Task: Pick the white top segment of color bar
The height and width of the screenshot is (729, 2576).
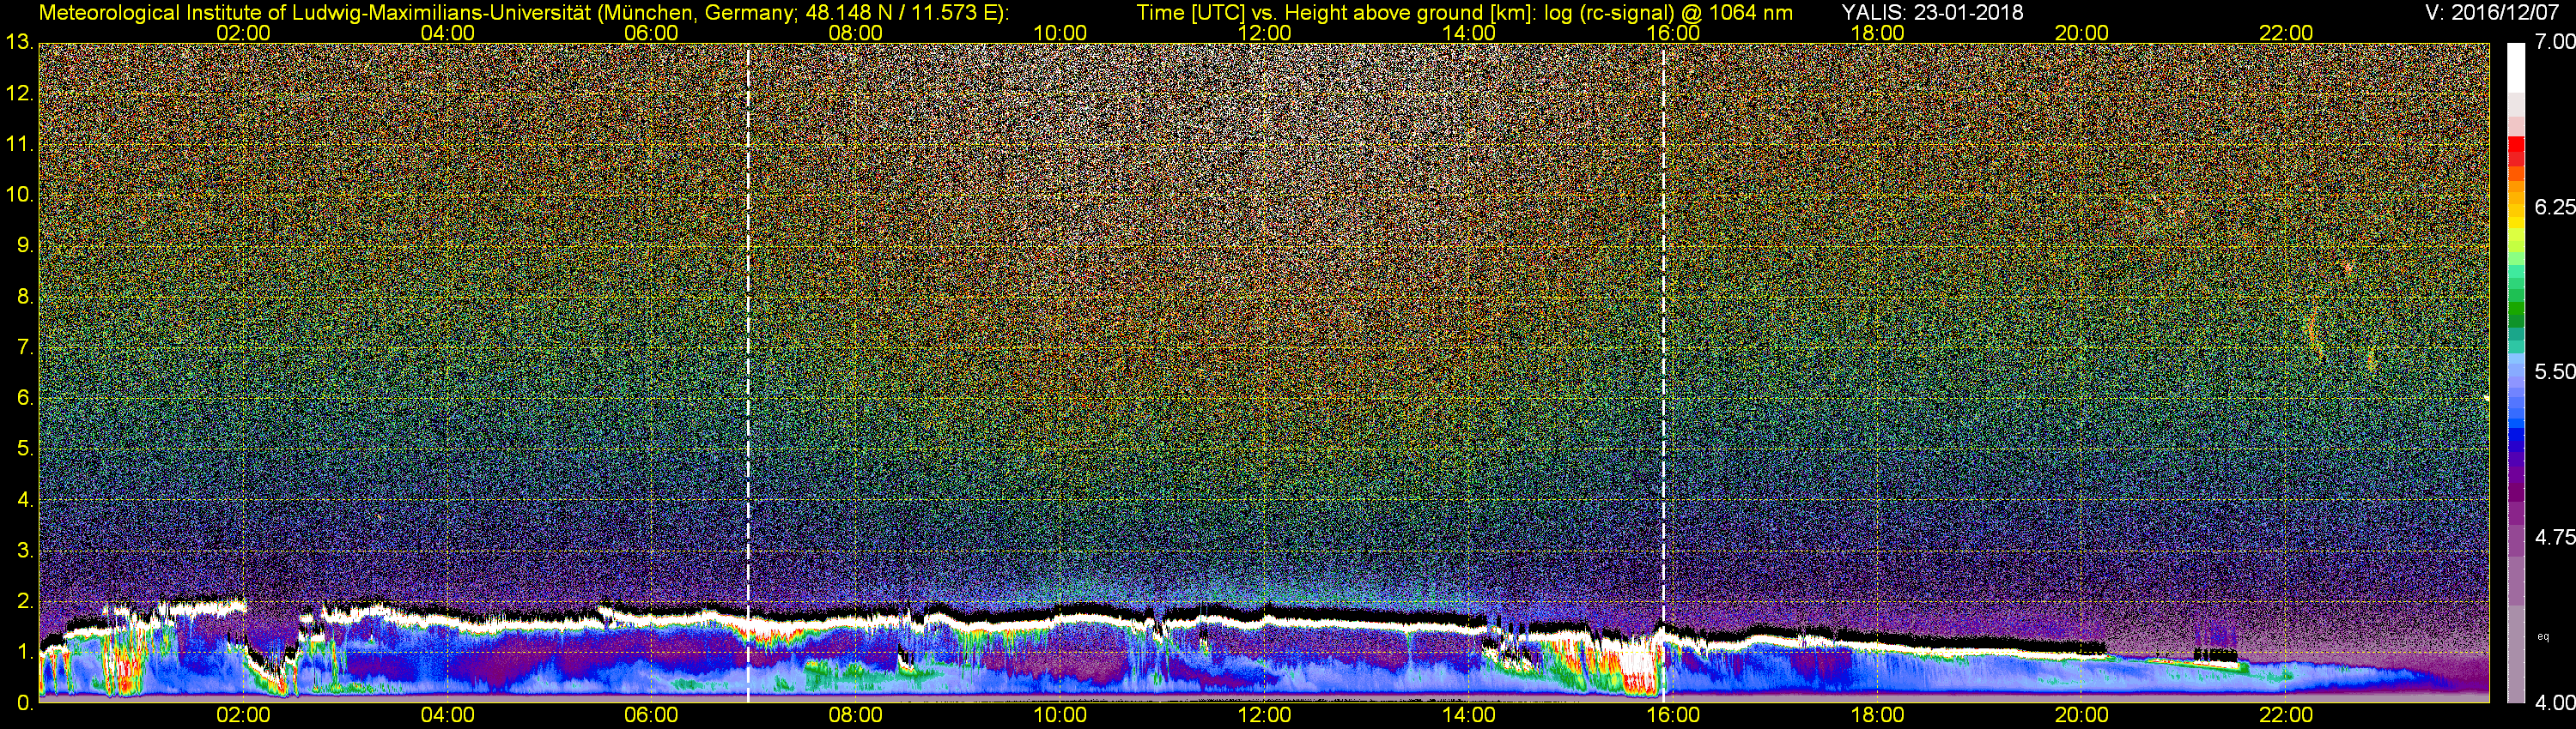Action: [2516, 68]
